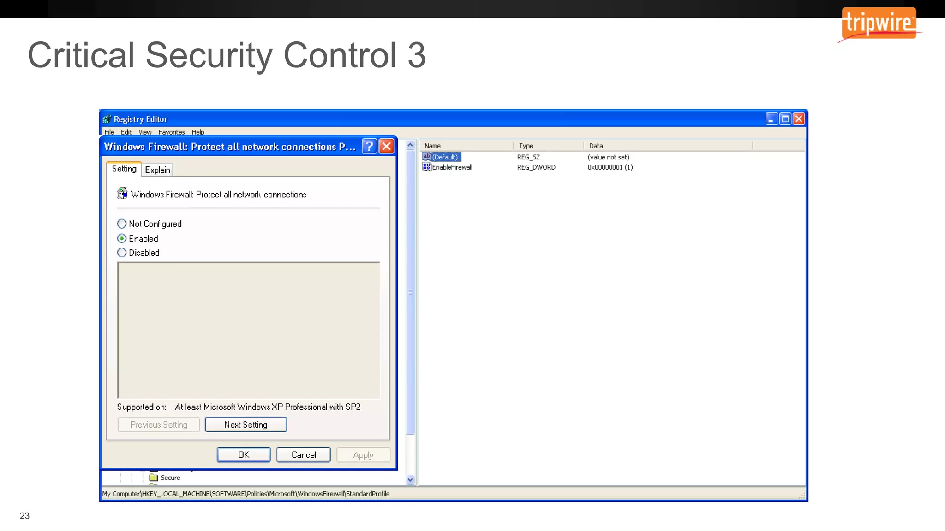Select the Not Configured radio button

(122, 224)
